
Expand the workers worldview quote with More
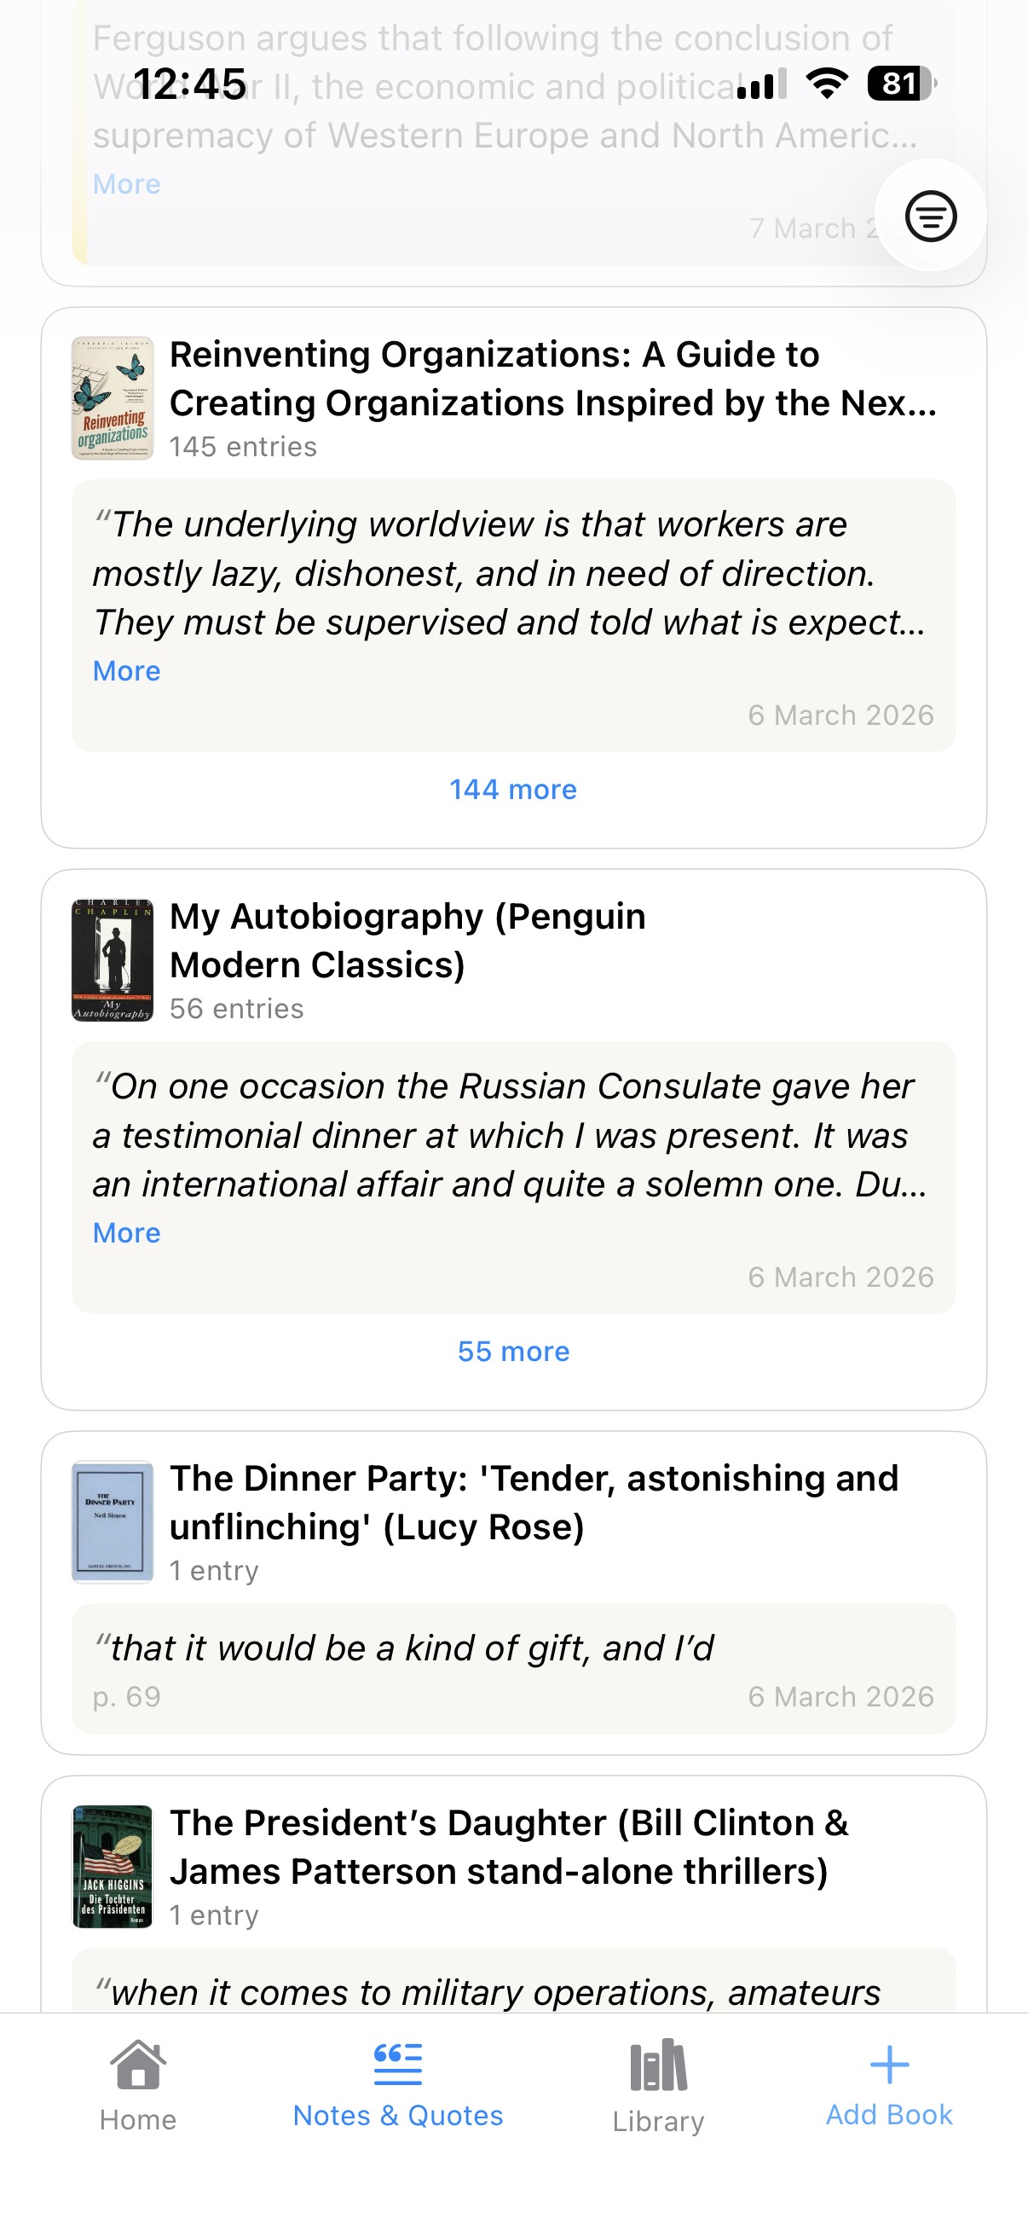(x=127, y=671)
